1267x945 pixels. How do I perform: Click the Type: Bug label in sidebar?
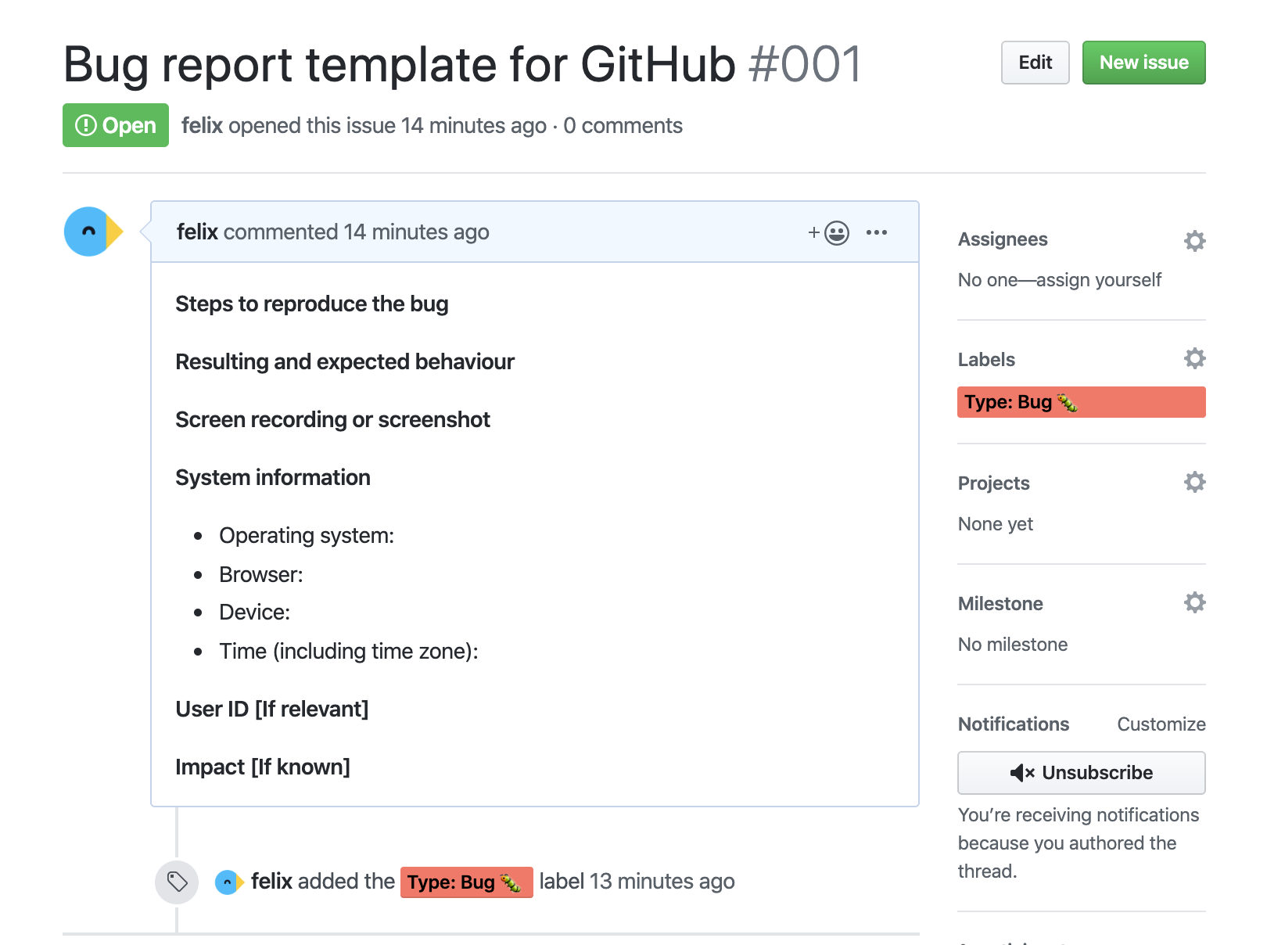[x=1081, y=402]
